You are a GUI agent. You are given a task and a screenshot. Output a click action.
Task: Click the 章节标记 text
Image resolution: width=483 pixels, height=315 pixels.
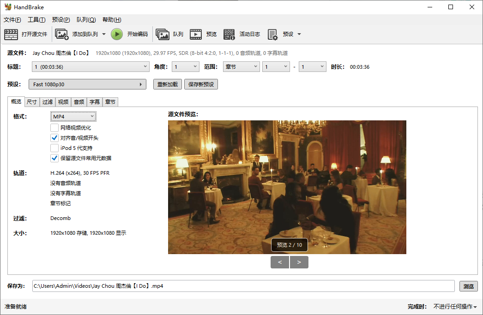pyautogui.click(x=60, y=203)
